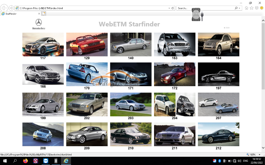This screenshot has height=165, width=265.
Task: Expand the address bar history dropdown
Action: 169,8
